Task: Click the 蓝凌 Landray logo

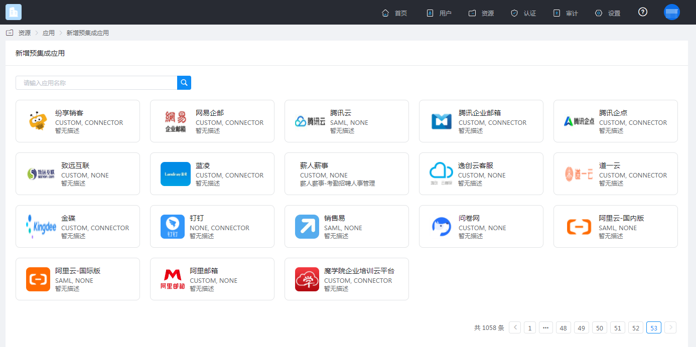Action: click(176, 174)
